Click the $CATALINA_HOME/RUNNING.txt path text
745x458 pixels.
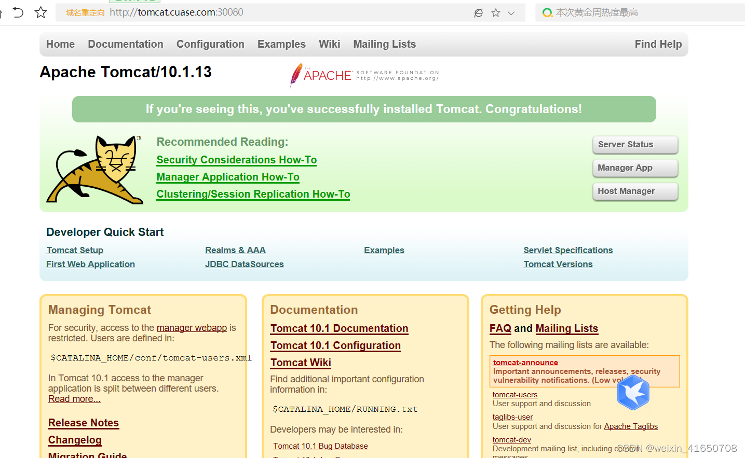(x=345, y=410)
